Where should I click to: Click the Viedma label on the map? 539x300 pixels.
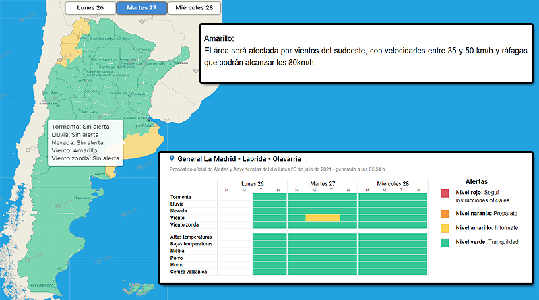[100, 173]
